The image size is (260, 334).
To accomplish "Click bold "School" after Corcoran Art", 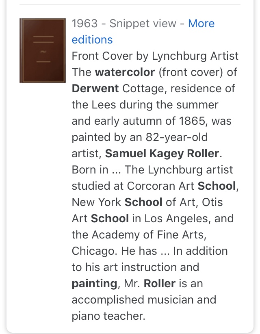I will (217, 186).
